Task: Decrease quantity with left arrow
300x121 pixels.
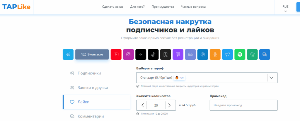Action: click(x=143, y=105)
